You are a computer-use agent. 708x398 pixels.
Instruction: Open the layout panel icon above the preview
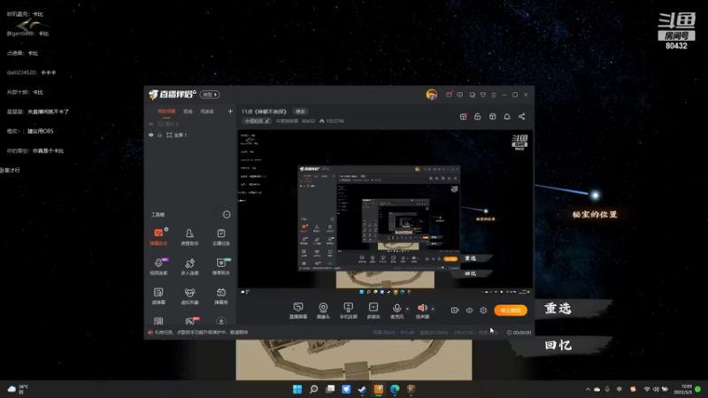[493, 117]
